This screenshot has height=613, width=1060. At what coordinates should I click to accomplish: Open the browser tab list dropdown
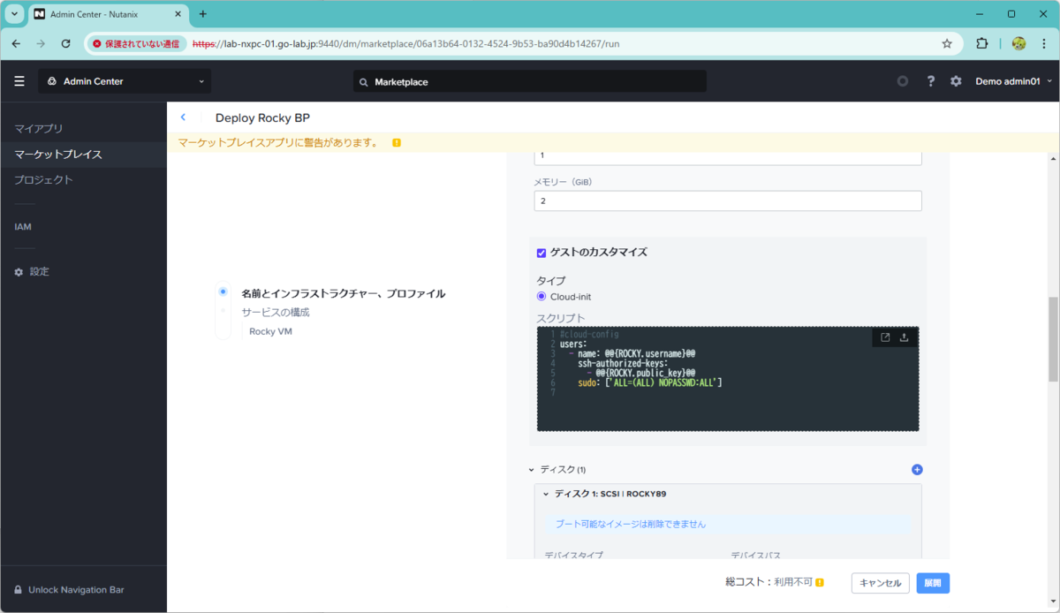pyautogui.click(x=15, y=14)
